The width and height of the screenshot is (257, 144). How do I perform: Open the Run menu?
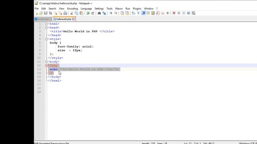[x=128, y=8]
